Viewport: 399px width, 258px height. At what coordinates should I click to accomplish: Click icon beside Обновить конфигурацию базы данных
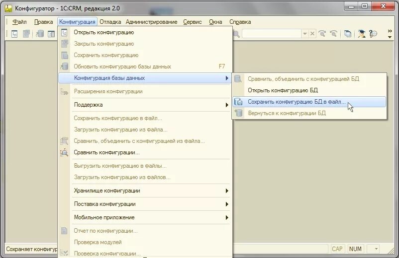[x=64, y=66]
